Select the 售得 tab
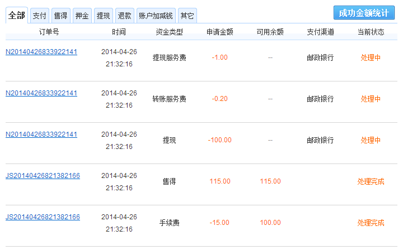The image size is (403, 250). pos(60,16)
